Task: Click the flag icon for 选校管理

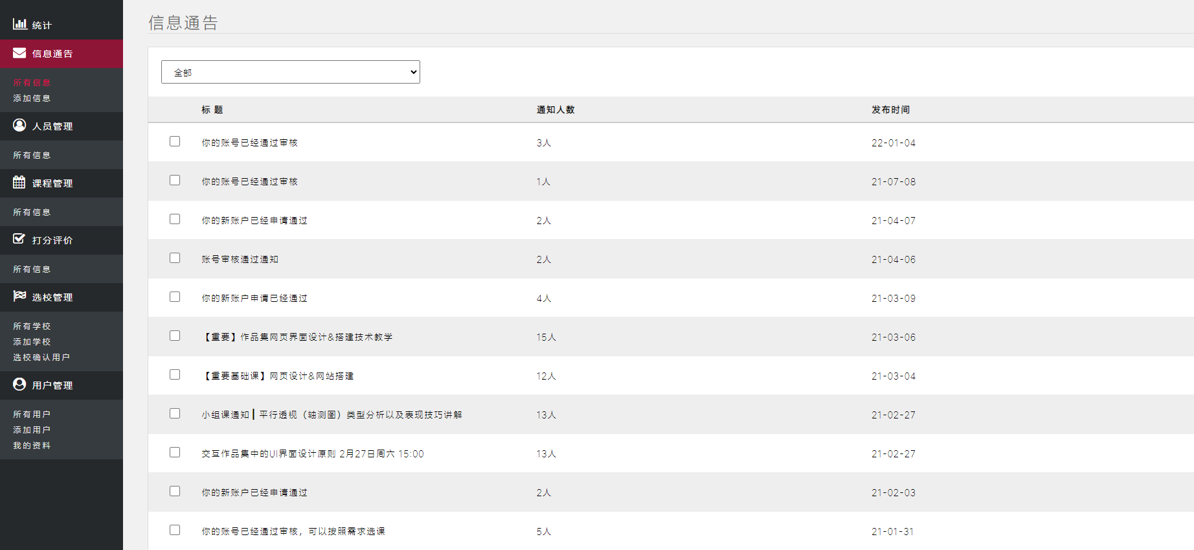Action: [19, 296]
